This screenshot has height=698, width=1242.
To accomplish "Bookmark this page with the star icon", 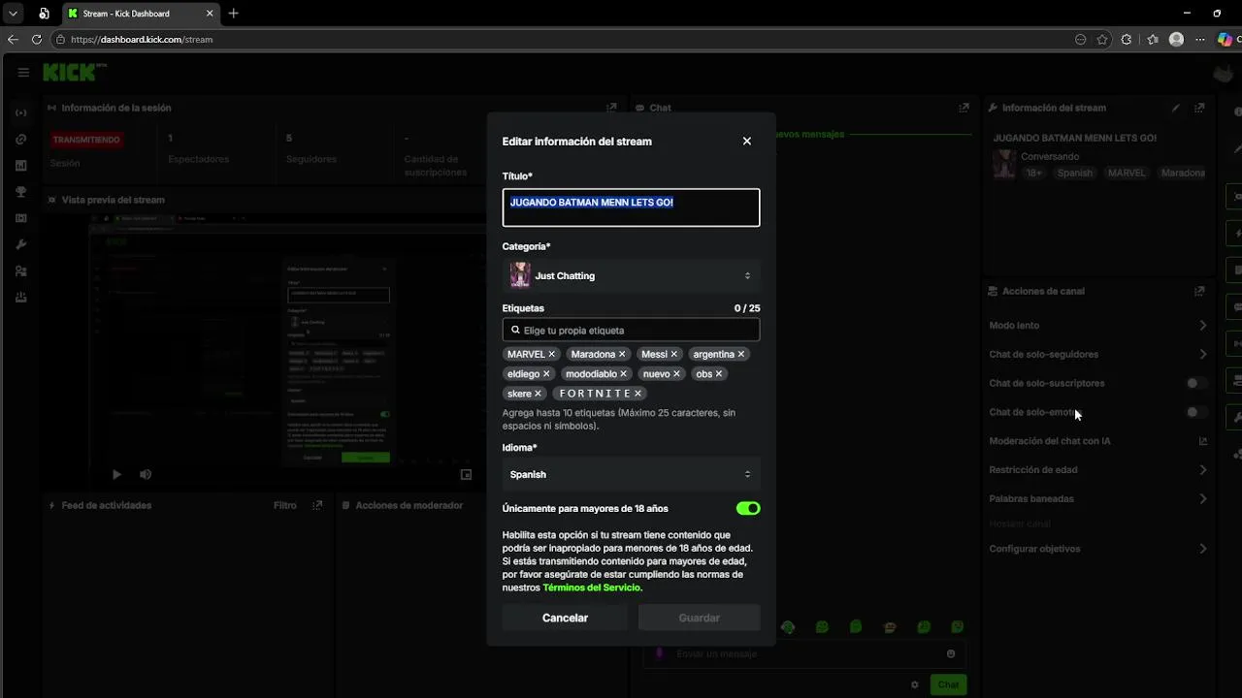I will (x=1102, y=40).
